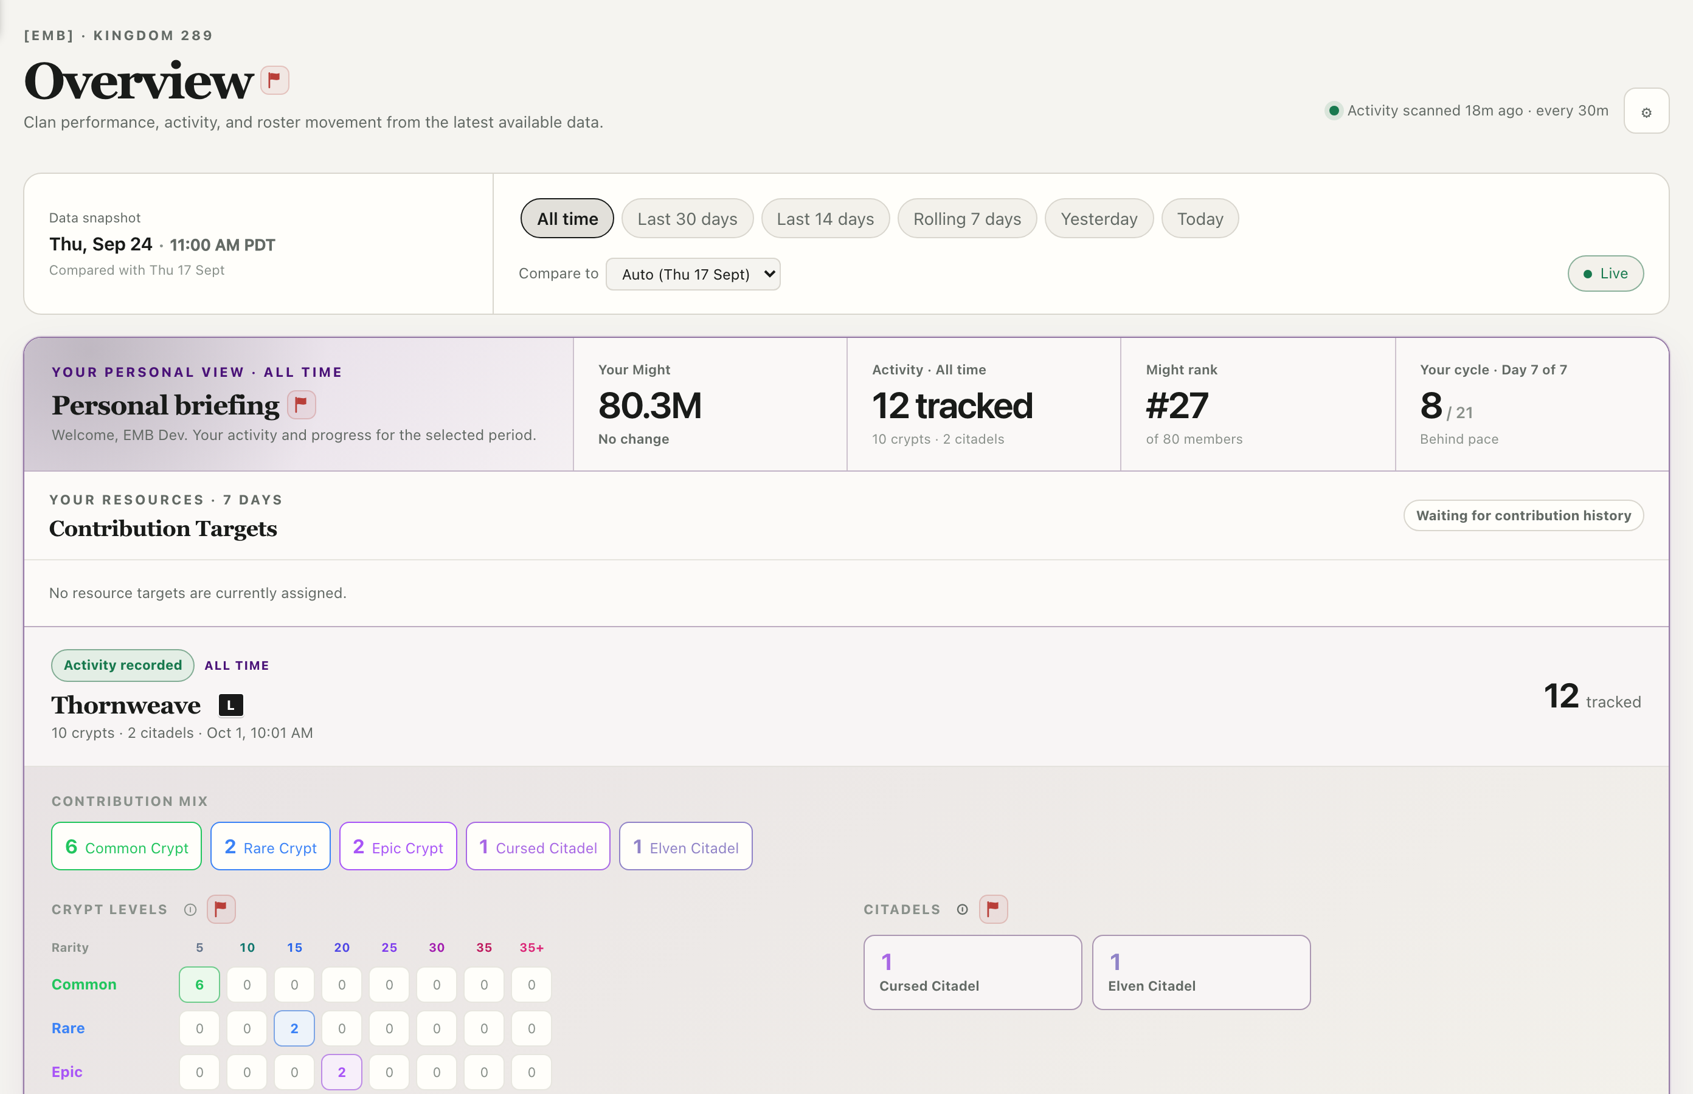Select the 2 Epic Crypt chip

[398, 847]
